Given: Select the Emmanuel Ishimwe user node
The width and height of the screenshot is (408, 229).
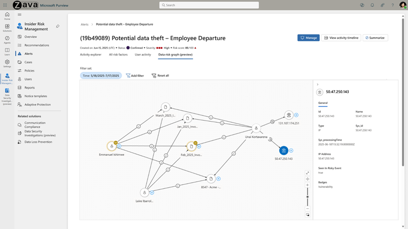Looking at the screenshot, I should 112,146.
